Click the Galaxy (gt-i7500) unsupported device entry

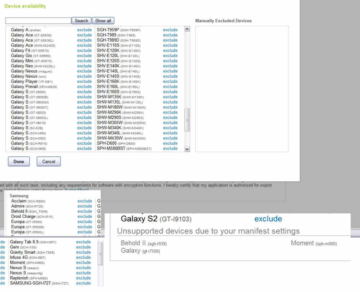coord(140,250)
